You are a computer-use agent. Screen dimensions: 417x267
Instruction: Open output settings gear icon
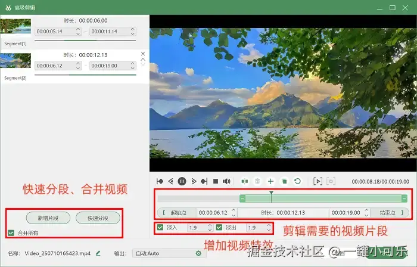click(198, 253)
